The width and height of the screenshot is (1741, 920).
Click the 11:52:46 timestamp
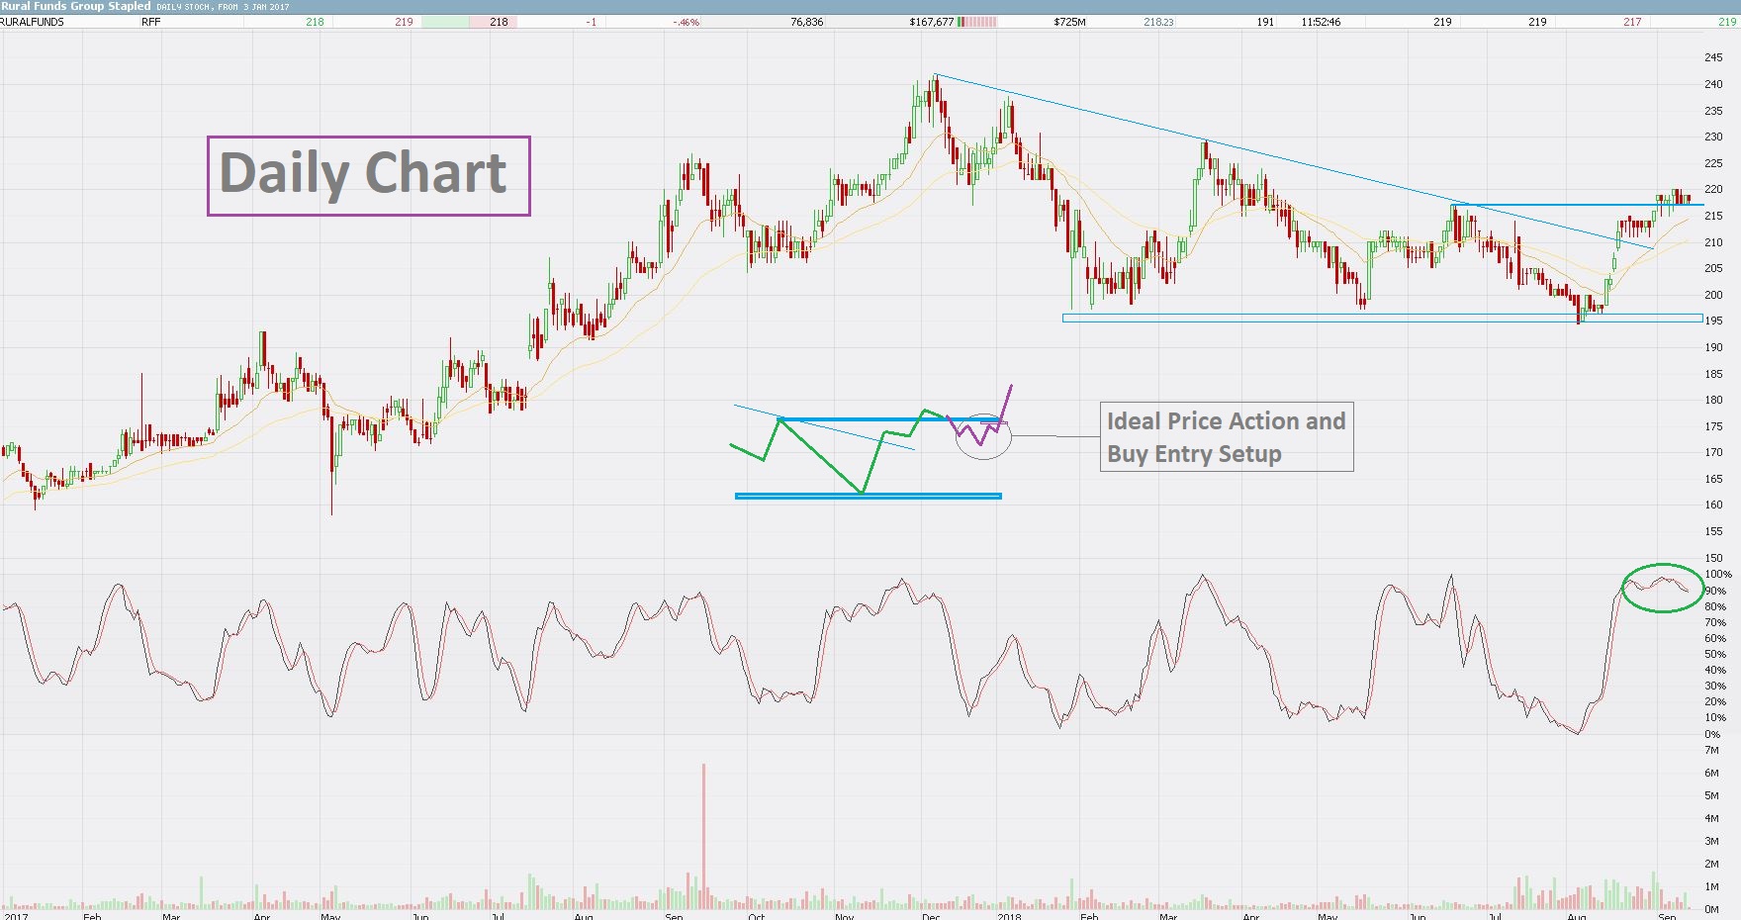click(1321, 22)
